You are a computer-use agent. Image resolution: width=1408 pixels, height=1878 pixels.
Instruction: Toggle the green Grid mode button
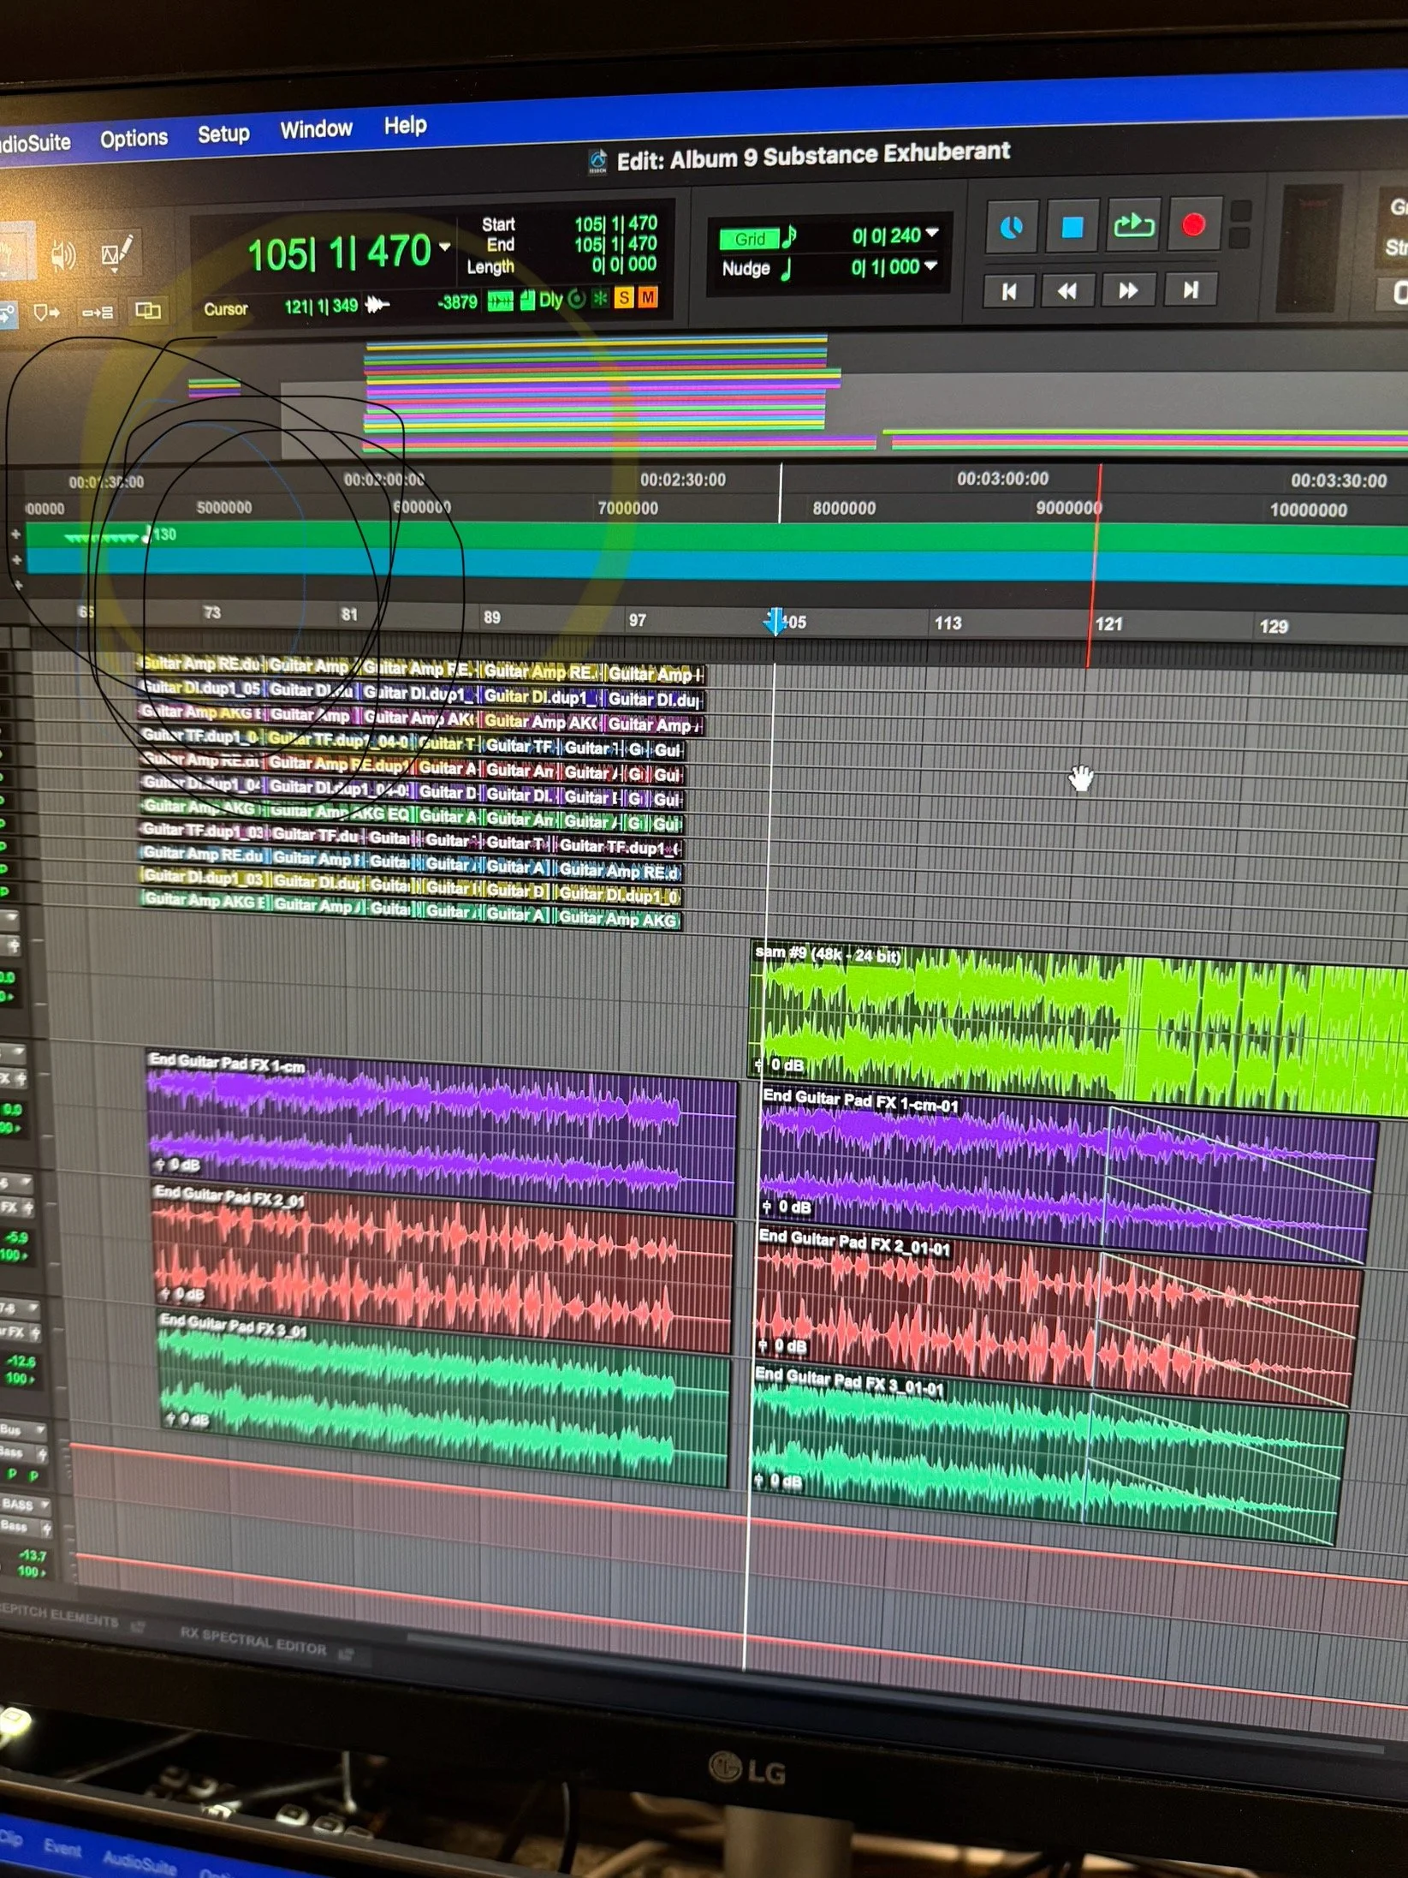tap(749, 239)
